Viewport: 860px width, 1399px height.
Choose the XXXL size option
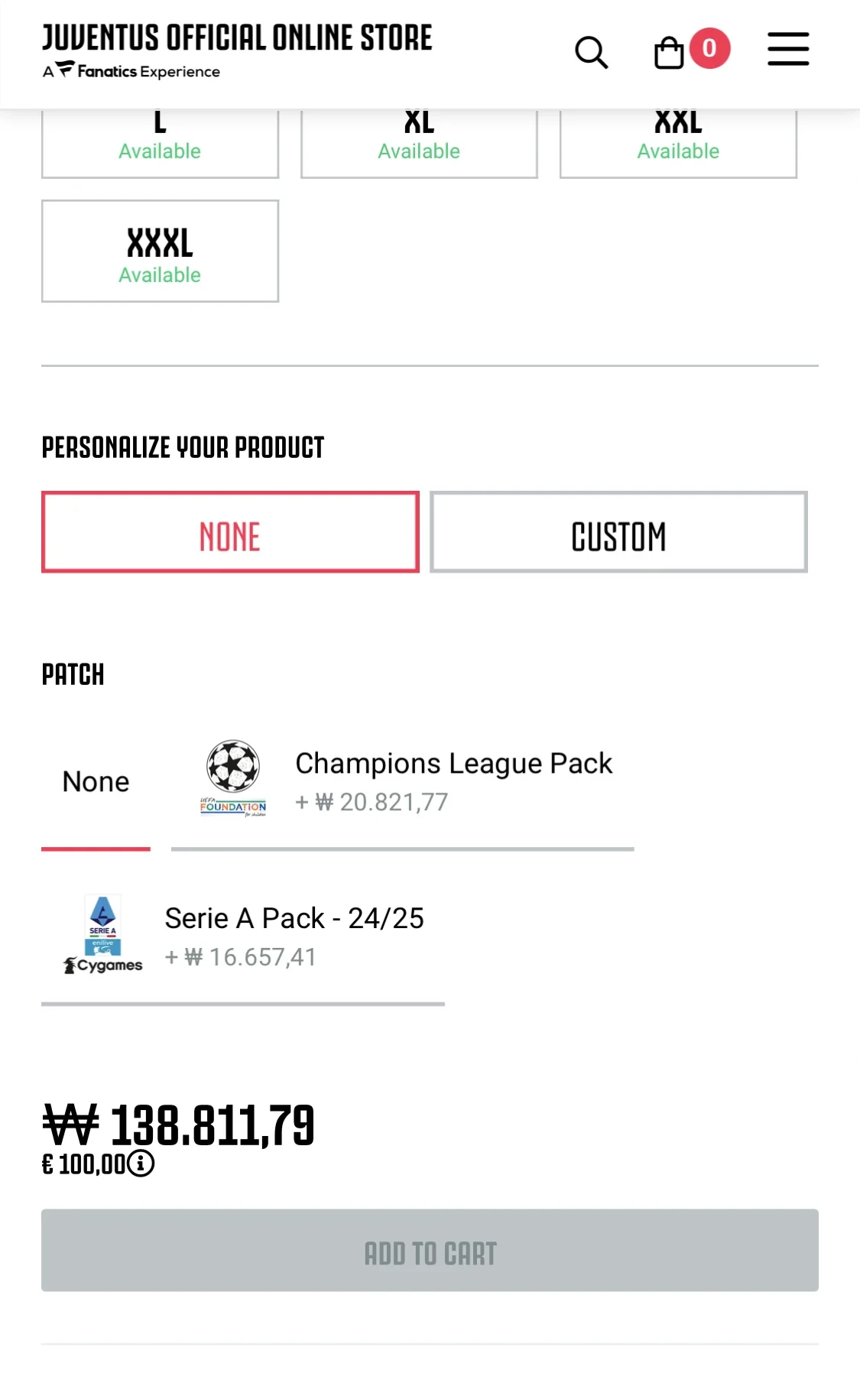tap(160, 252)
